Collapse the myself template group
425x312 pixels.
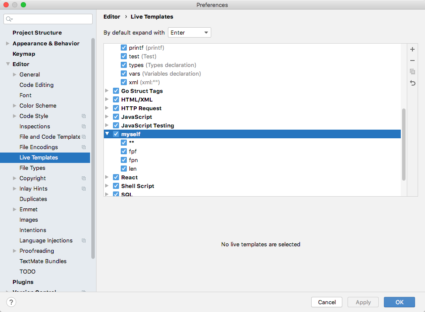(x=107, y=134)
